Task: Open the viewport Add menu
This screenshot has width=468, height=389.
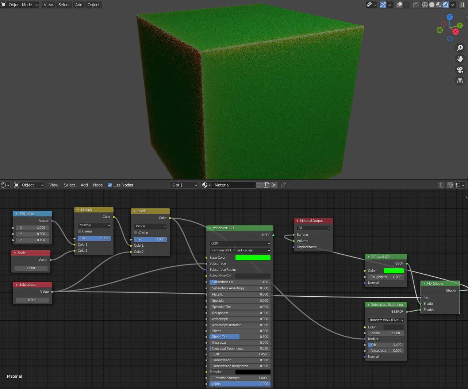Action: point(78,5)
